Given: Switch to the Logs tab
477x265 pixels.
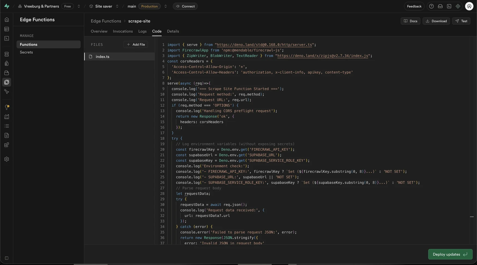Looking at the screenshot, I should click(x=142, y=31).
